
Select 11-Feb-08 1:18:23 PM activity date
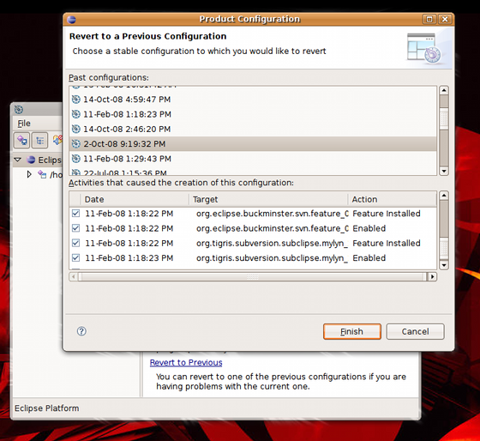point(129,257)
